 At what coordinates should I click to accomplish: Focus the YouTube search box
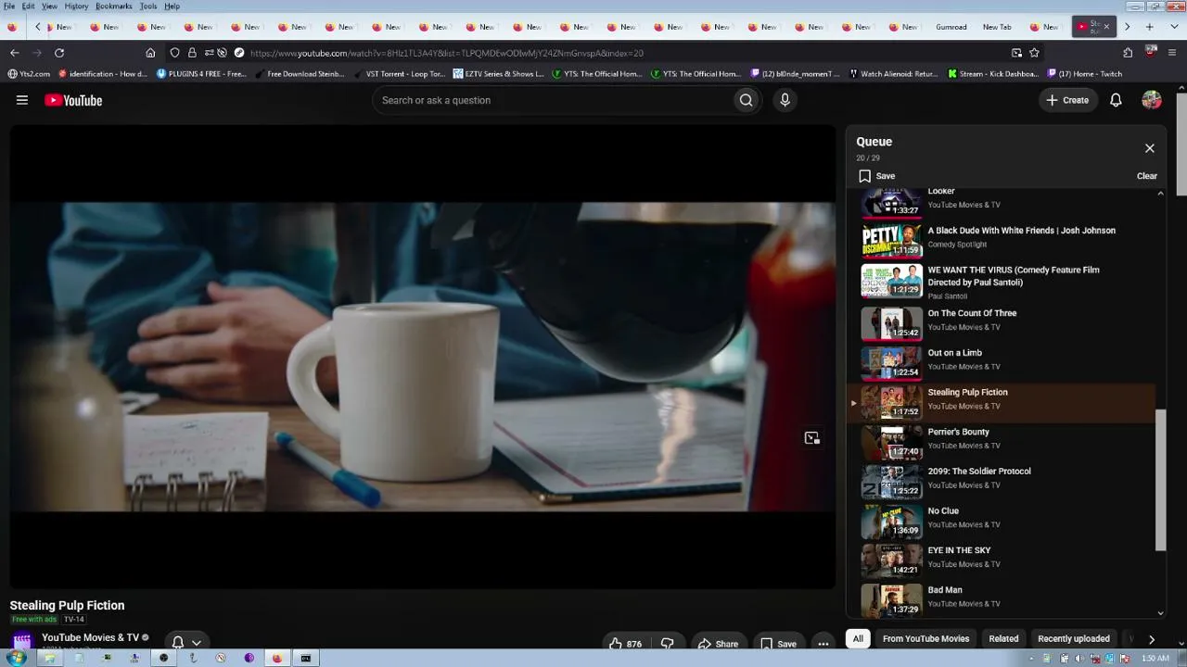coord(552,100)
